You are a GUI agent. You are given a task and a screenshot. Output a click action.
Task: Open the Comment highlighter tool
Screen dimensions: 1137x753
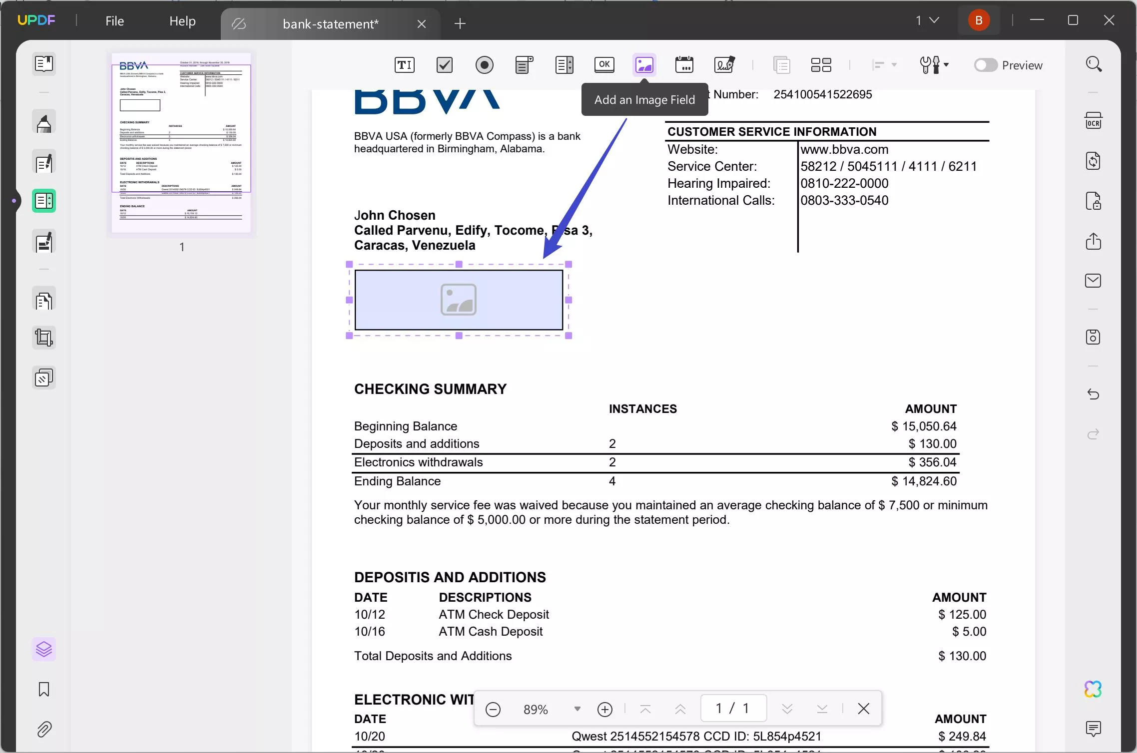coord(44,122)
